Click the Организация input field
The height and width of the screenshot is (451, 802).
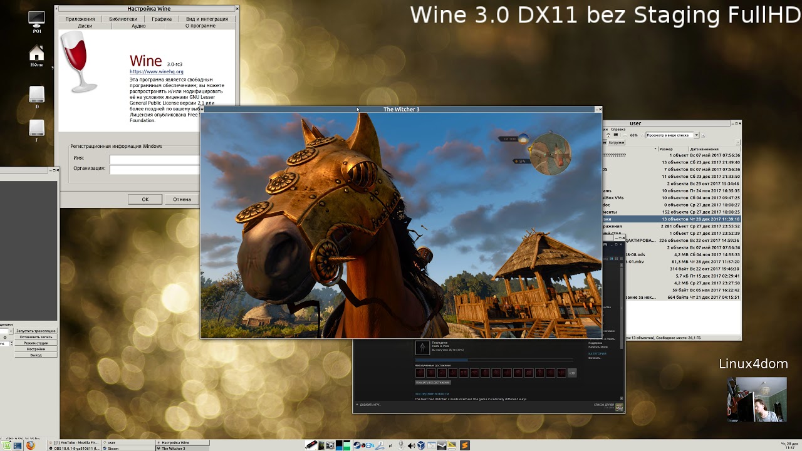click(154, 169)
